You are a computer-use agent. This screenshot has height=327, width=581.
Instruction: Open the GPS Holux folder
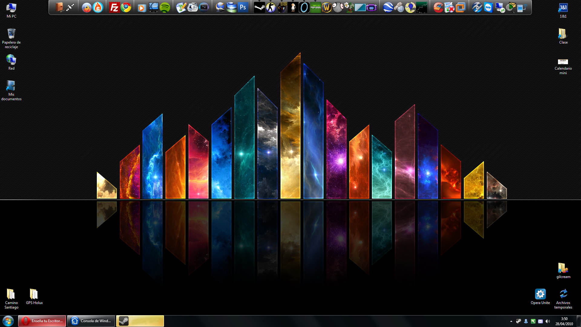point(34,297)
